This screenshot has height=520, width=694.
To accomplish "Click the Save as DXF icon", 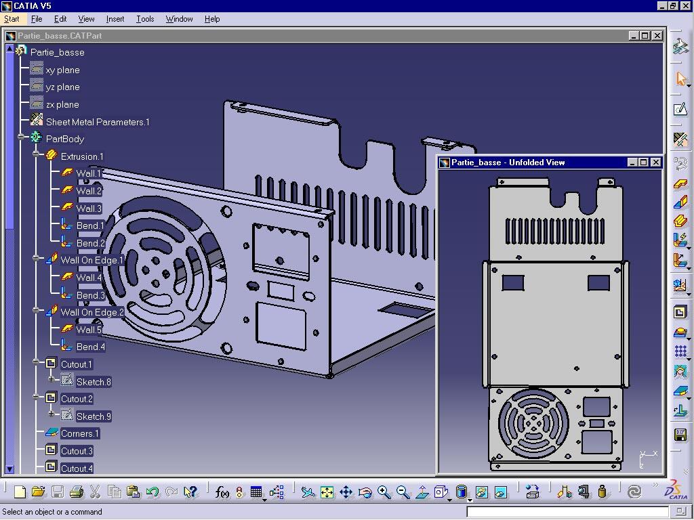I will 680,434.
